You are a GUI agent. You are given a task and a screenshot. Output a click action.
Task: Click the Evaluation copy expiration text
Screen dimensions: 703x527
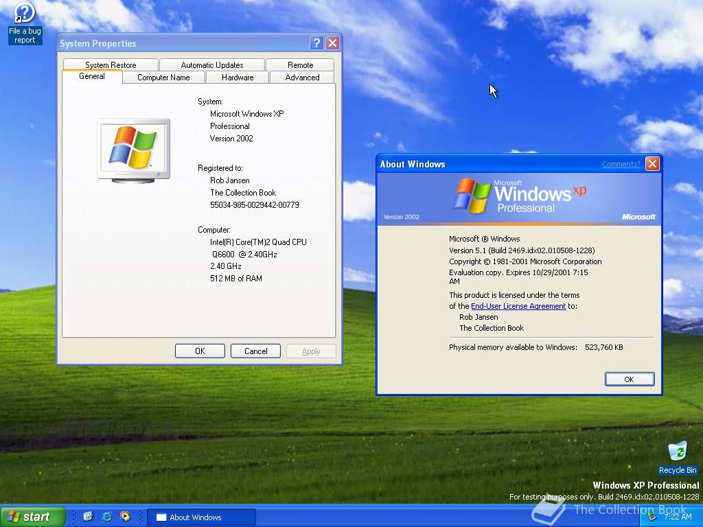(518, 277)
